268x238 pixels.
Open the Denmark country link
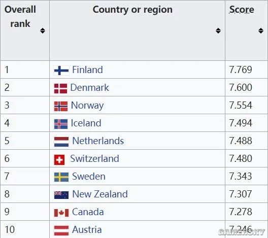pos(89,87)
